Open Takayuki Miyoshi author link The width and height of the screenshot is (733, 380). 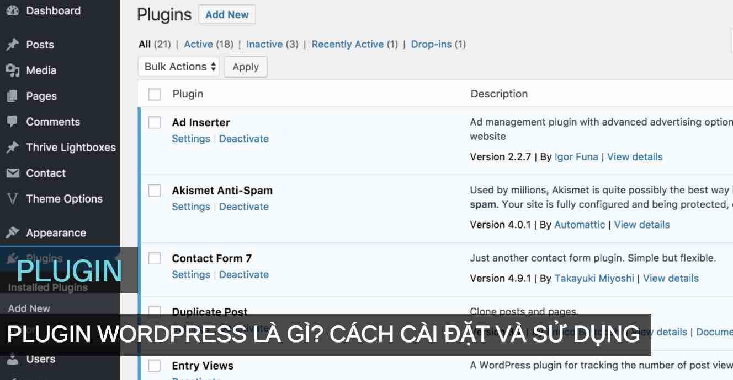594,279
